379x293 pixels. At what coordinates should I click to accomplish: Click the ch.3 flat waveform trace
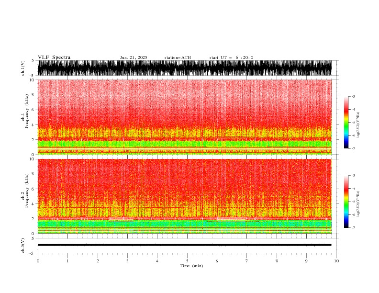tap(185, 245)
